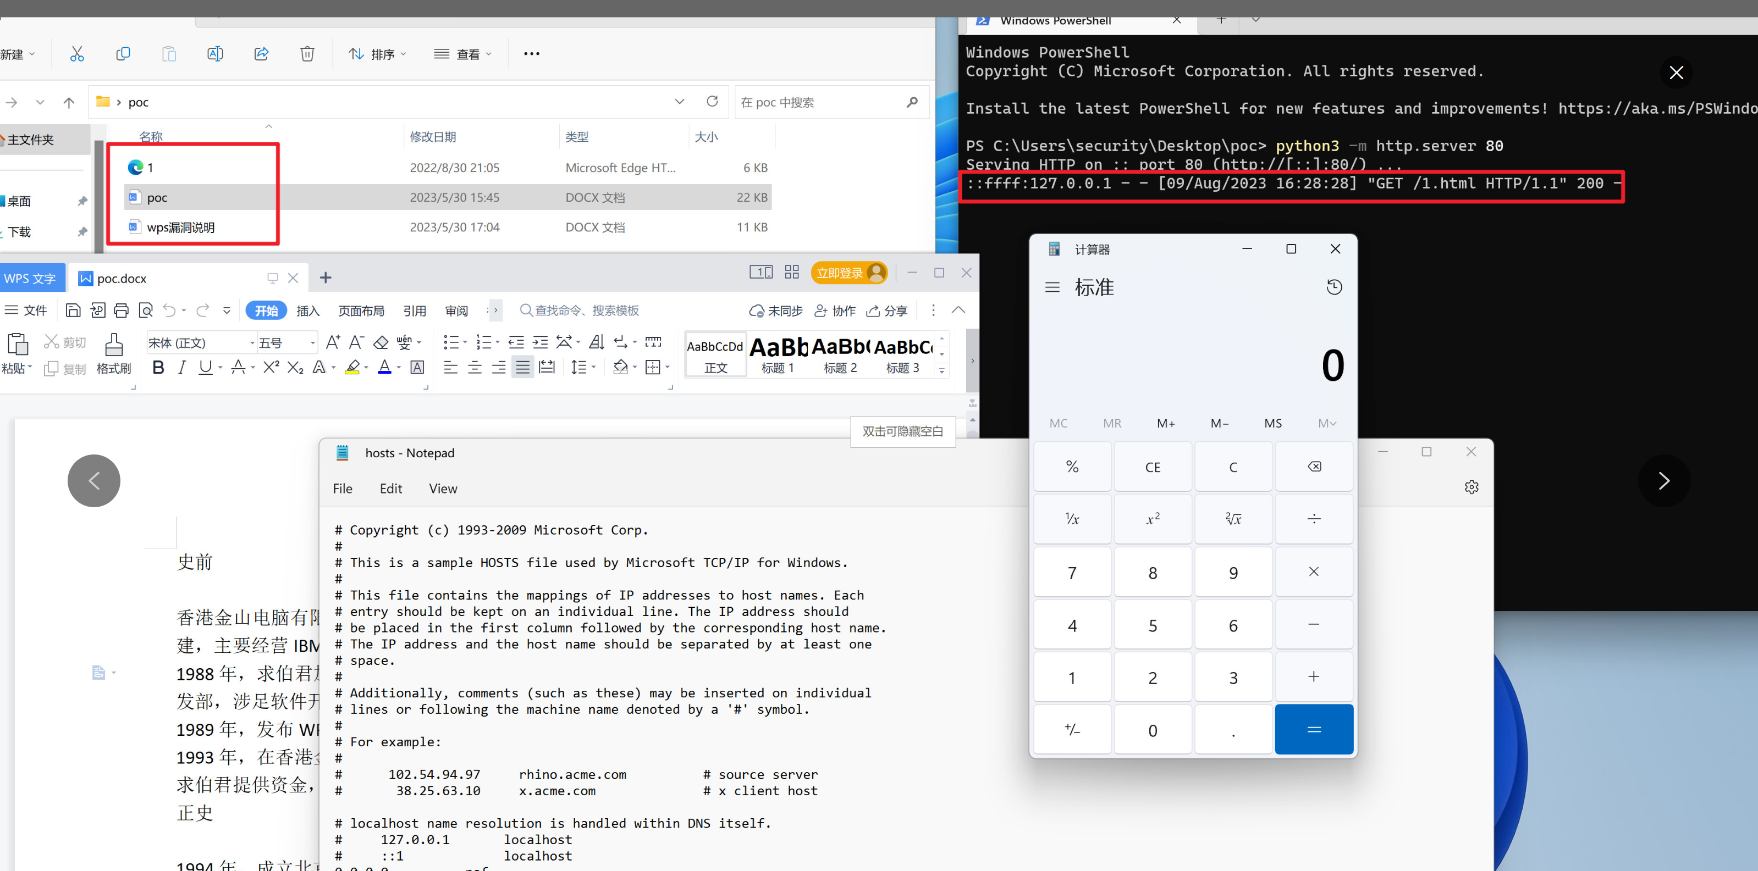This screenshot has height=871, width=1758.
Task: Click the 分享 share button in WPS
Action: tap(886, 311)
